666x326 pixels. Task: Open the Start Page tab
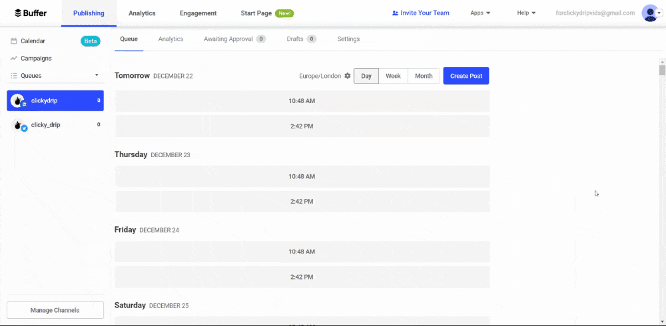tap(256, 13)
